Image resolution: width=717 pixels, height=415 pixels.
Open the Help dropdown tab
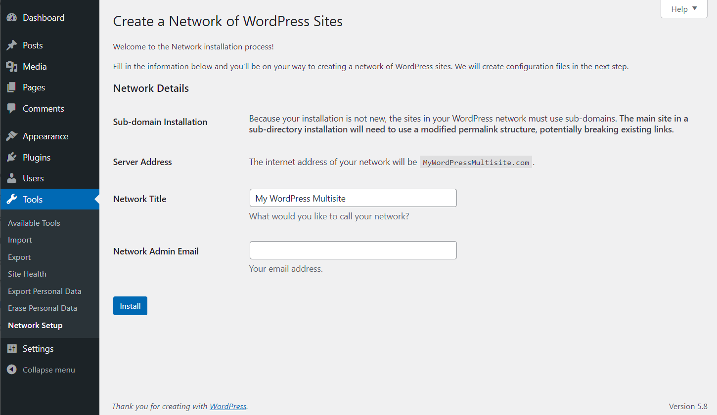pos(684,9)
